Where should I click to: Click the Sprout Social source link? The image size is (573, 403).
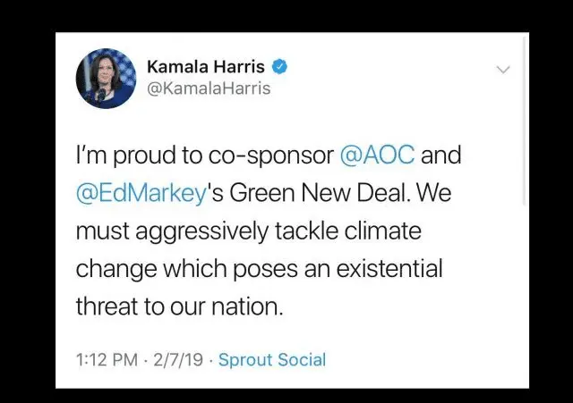tap(272, 360)
